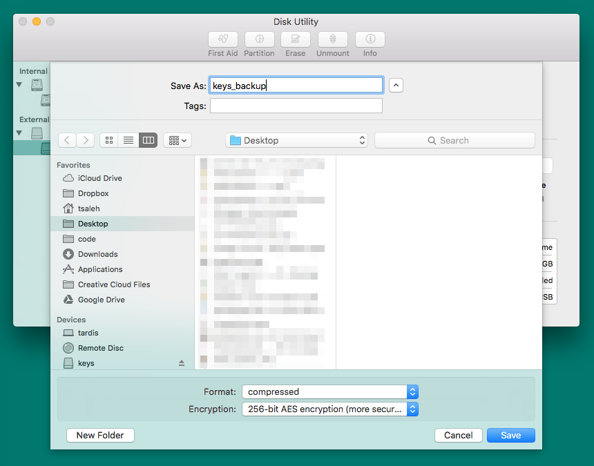This screenshot has height=466, width=594.
Task: Select the tardis device
Action: point(122,333)
